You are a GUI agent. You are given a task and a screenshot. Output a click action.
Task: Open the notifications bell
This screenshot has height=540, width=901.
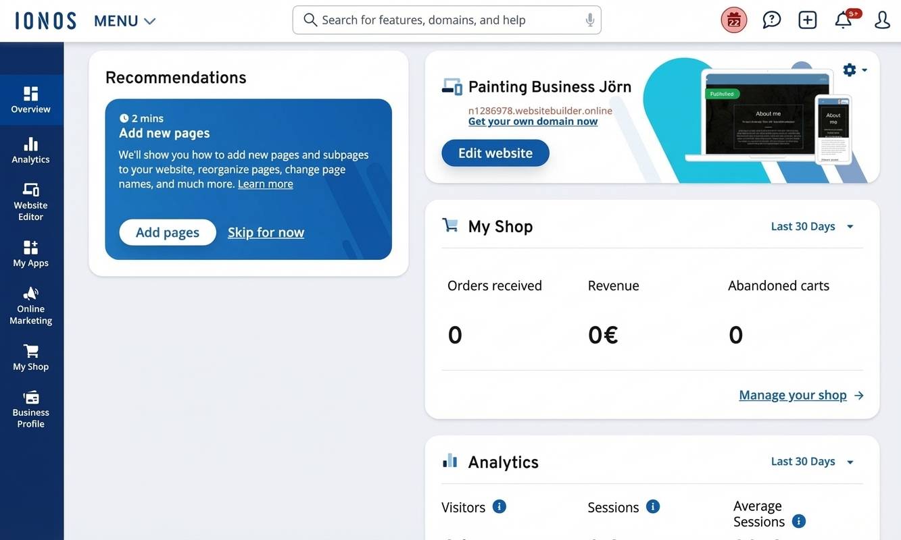point(843,20)
